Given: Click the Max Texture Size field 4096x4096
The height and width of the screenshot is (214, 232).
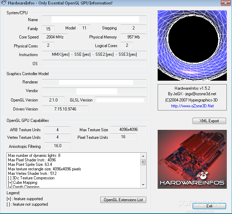Looking at the screenshot, I should [x=128, y=130].
